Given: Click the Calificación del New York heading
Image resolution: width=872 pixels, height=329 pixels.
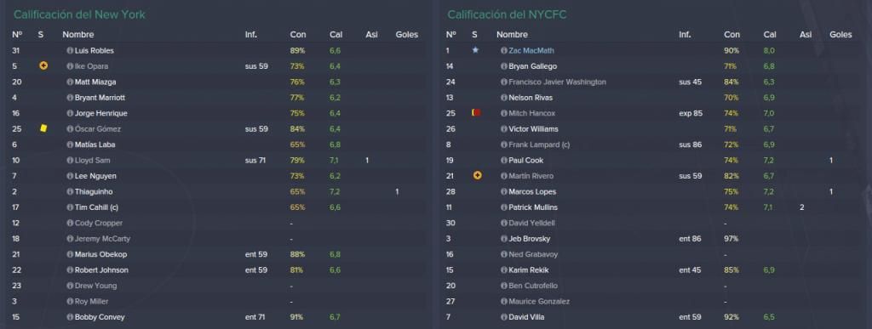Looking at the screenshot, I should (x=79, y=15).
